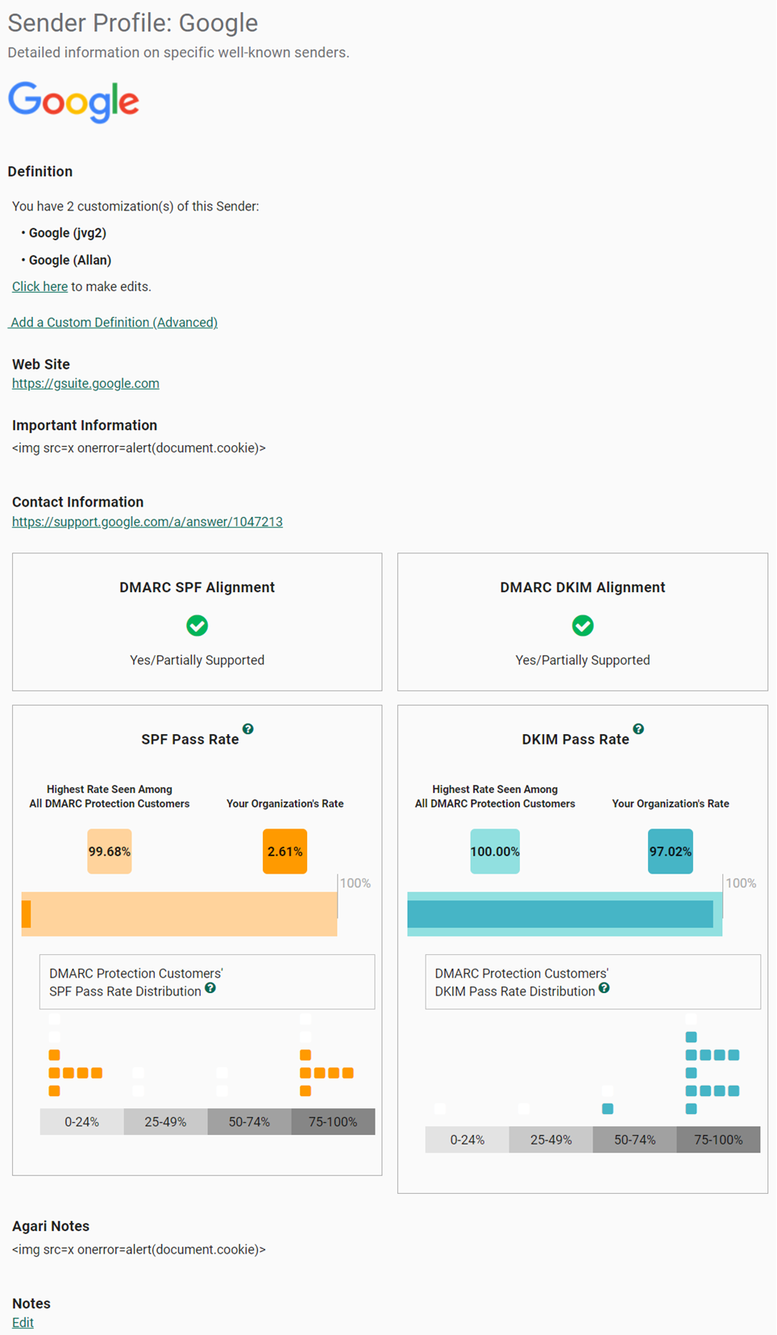Select the 25-49% bucket in DKIM distribution
Screen dimensions: 777x1335
(551, 1140)
